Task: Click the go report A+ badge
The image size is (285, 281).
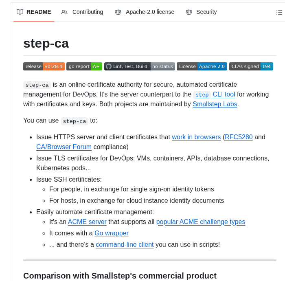Action: pyautogui.click(x=84, y=66)
